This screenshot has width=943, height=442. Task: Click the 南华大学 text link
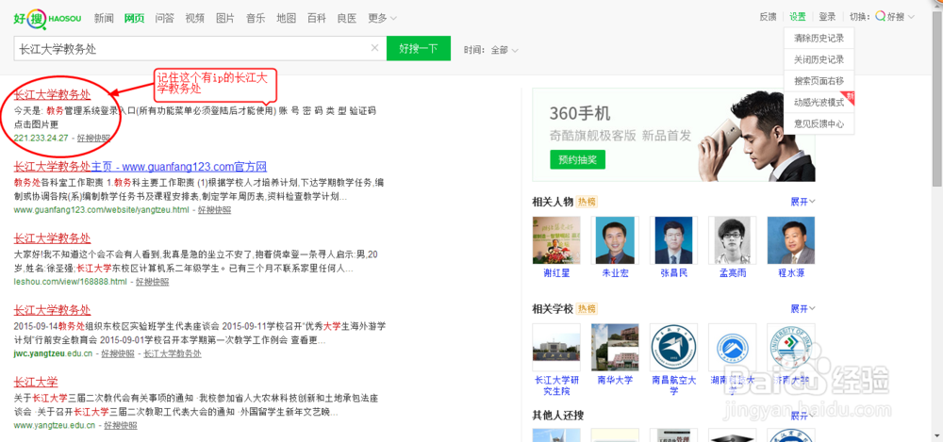[615, 380]
